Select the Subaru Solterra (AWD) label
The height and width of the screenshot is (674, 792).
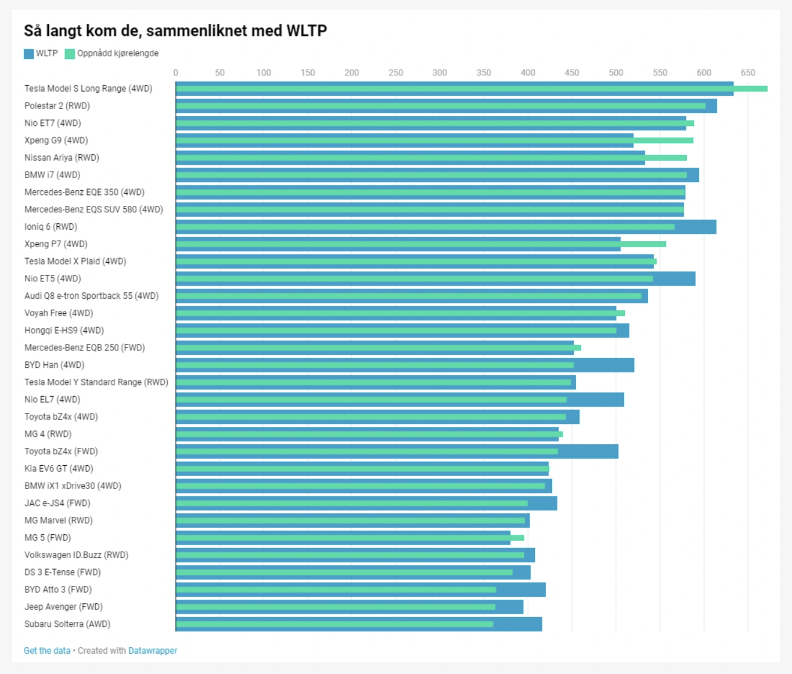tap(67, 624)
